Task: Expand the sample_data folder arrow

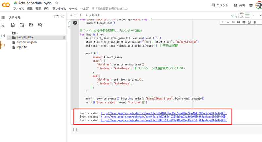Action: (9, 38)
